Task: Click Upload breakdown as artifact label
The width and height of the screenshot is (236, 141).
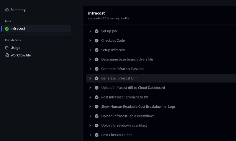Action: tap(124, 125)
